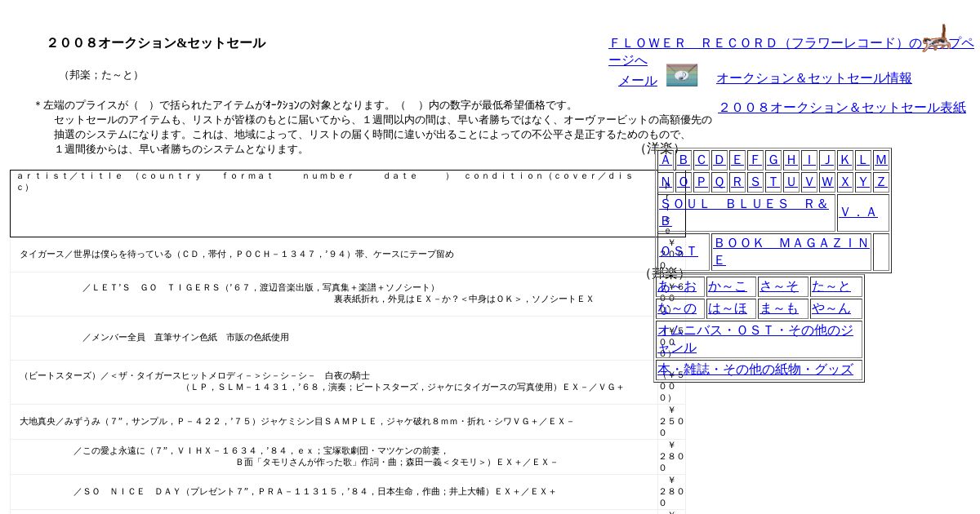Go to letter H index
The width and height of the screenshot is (980, 514).
point(791,159)
